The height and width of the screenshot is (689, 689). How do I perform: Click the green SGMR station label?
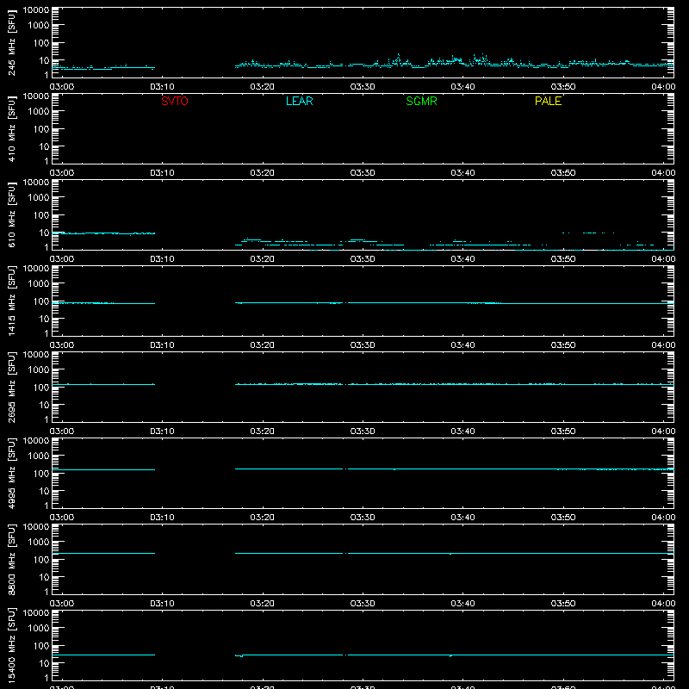421,101
